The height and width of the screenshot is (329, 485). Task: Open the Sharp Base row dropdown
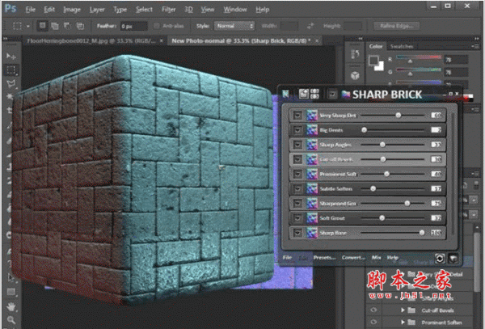click(297, 233)
